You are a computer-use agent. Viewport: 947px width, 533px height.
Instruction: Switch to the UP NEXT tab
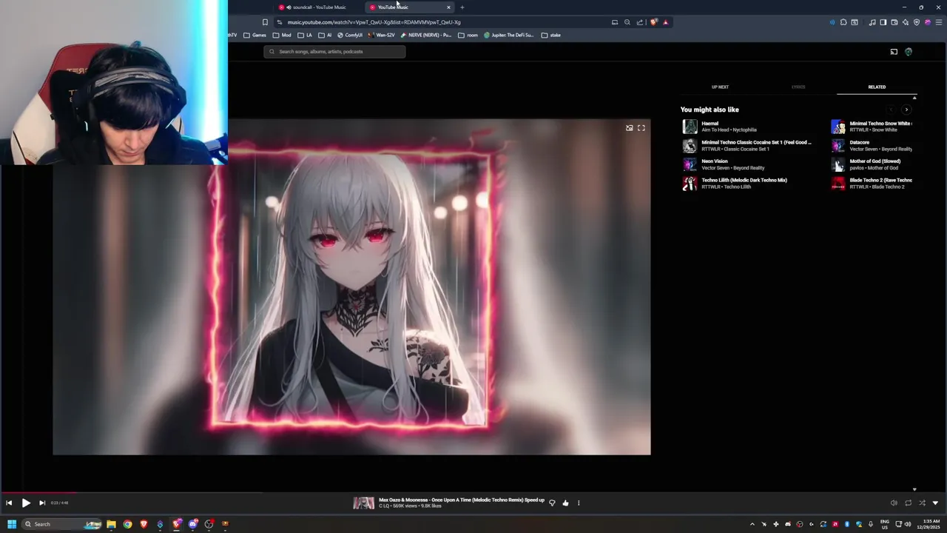tap(720, 87)
